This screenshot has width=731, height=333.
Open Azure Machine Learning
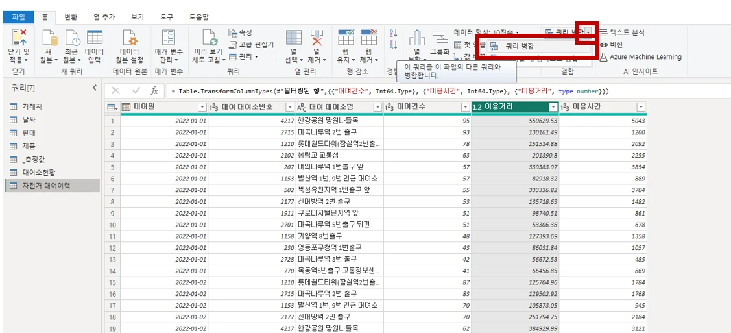coord(640,57)
